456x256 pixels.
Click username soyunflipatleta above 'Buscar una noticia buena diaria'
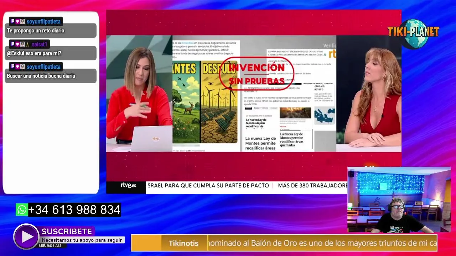coord(43,67)
